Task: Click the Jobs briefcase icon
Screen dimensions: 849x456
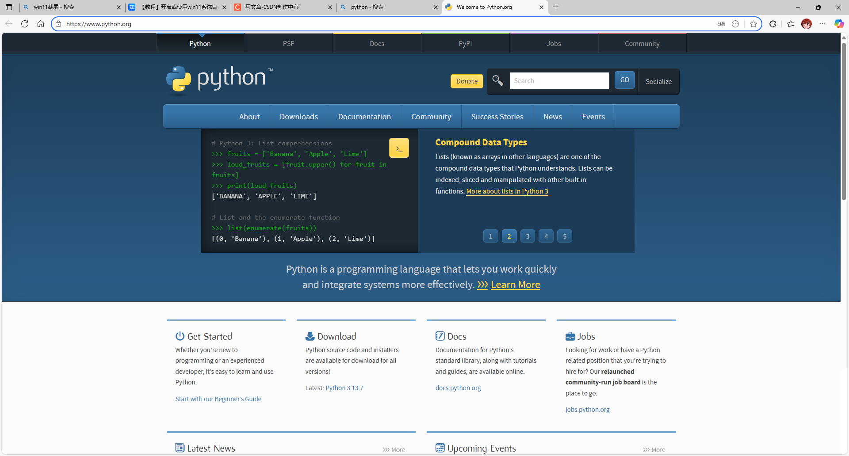Action: tap(570, 336)
